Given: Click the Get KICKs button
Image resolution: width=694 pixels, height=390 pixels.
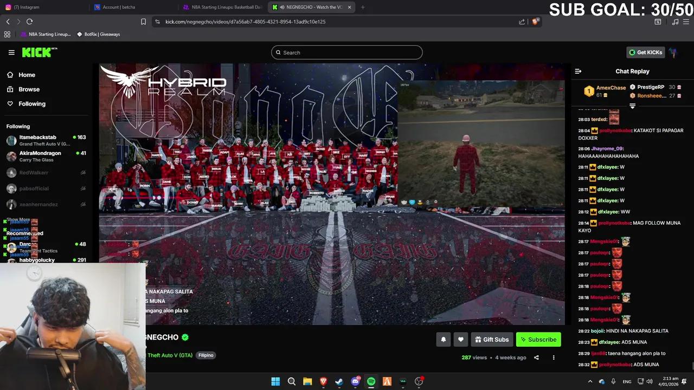Looking at the screenshot, I should (645, 53).
